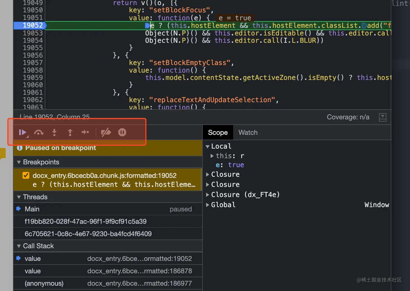This screenshot has width=410, height=291.
Task: Click the 'paused' status of Main thread
Action: [181, 209]
